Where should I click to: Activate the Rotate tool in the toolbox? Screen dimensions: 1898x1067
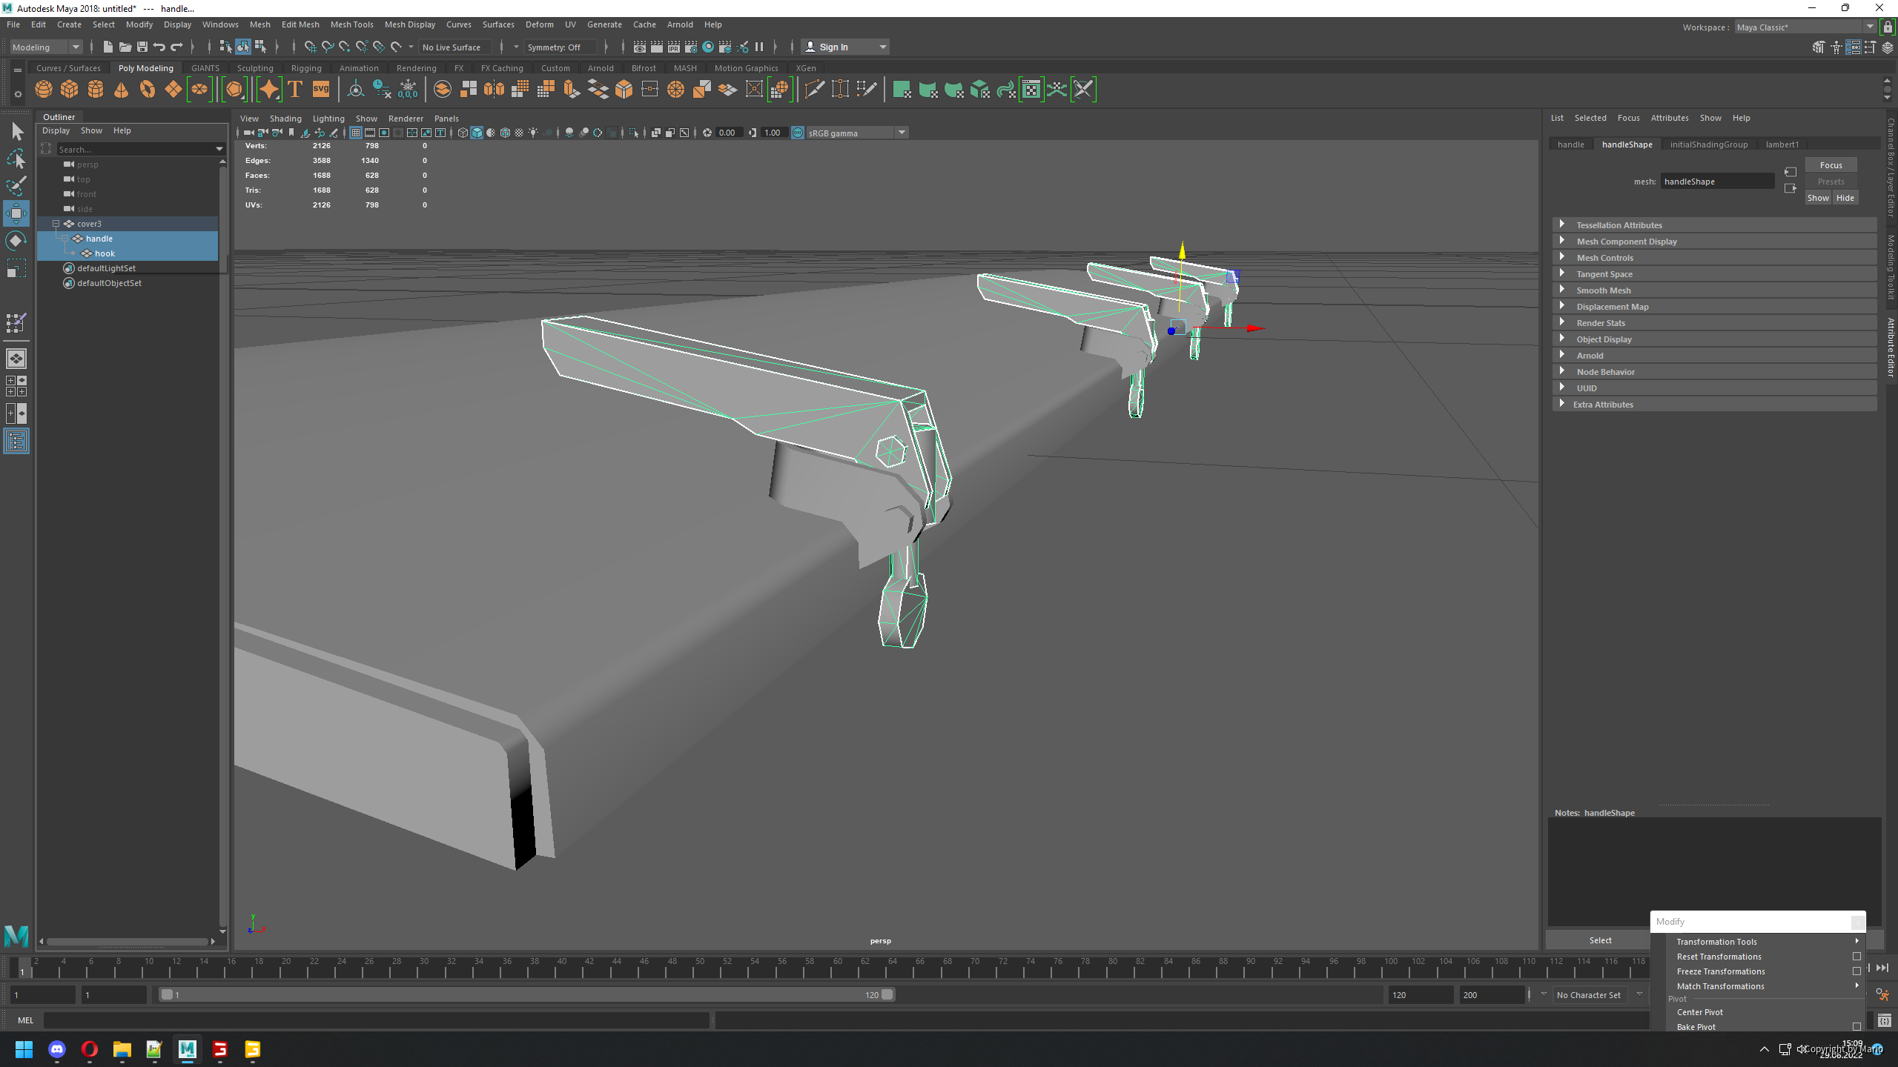pyautogui.click(x=16, y=241)
